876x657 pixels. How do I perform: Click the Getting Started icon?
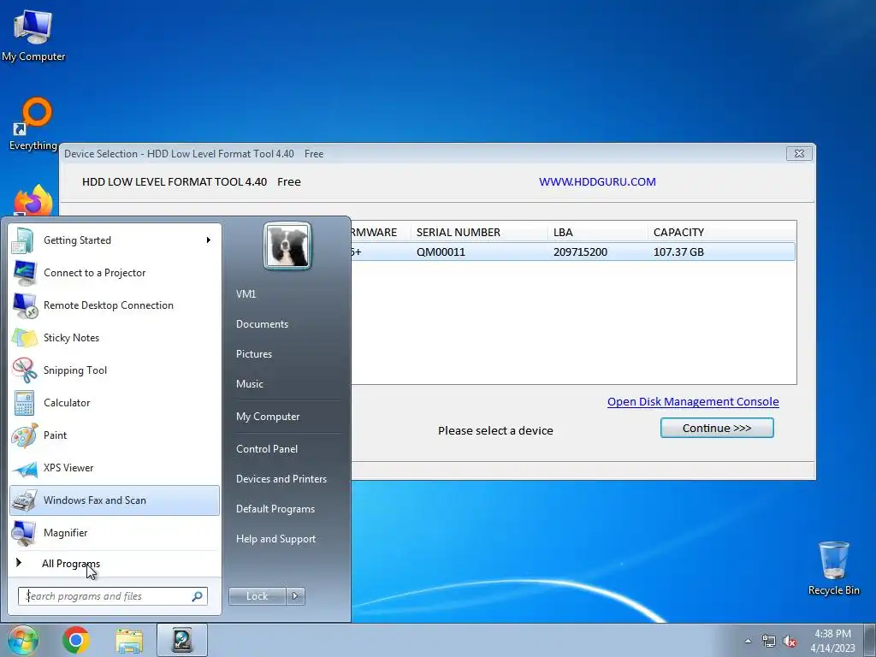24,240
